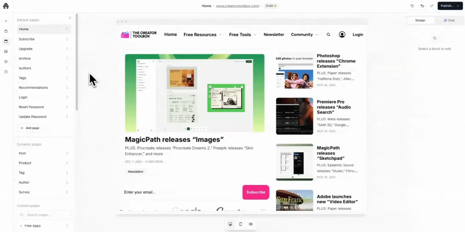
Task: Open settings gear in left sidebar
Action: tap(6, 62)
